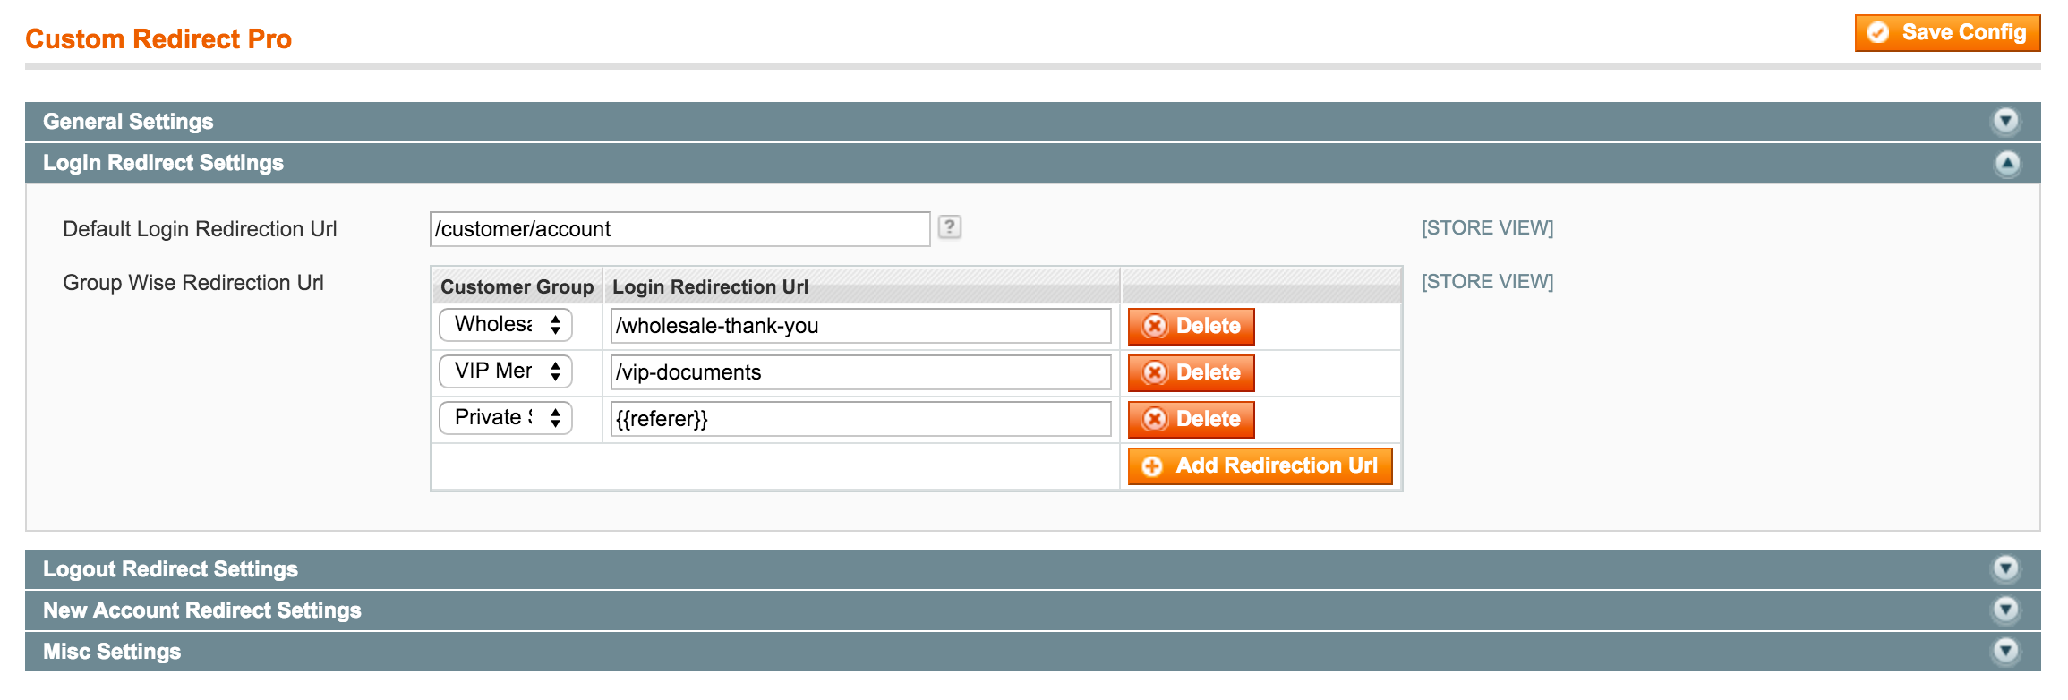Image resolution: width=2068 pixels, height=700 pixels.
Task: Click the {{referer}} url input field
Action: pos(861,419)
